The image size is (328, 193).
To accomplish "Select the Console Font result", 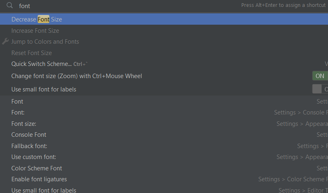I will coord(29,135).
